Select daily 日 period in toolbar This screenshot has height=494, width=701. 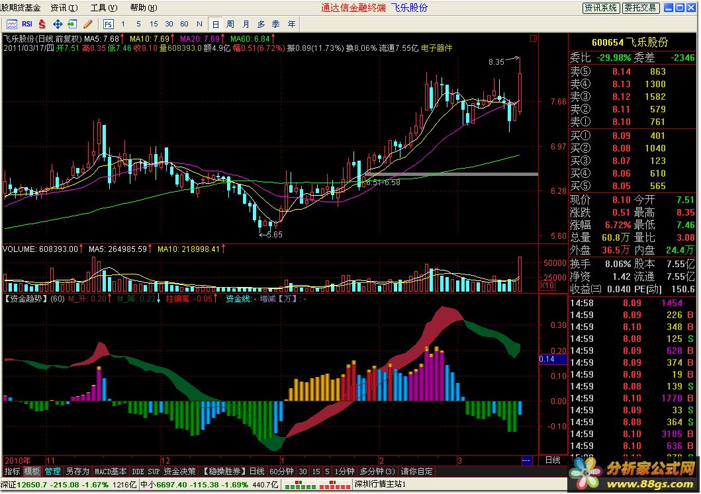coord(216,24)
